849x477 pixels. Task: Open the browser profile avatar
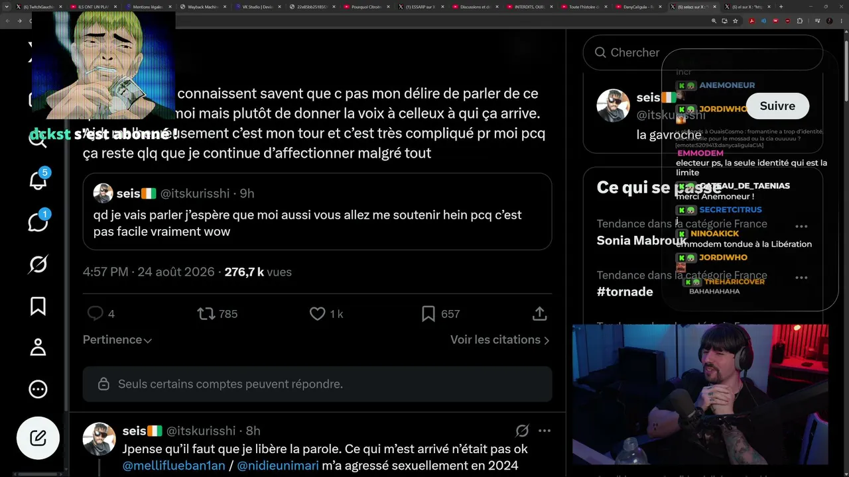pyautogui.click(x=829, y=21)
